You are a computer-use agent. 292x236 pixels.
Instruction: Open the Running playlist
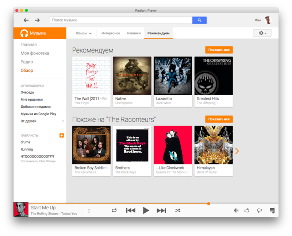pos(27,150)
